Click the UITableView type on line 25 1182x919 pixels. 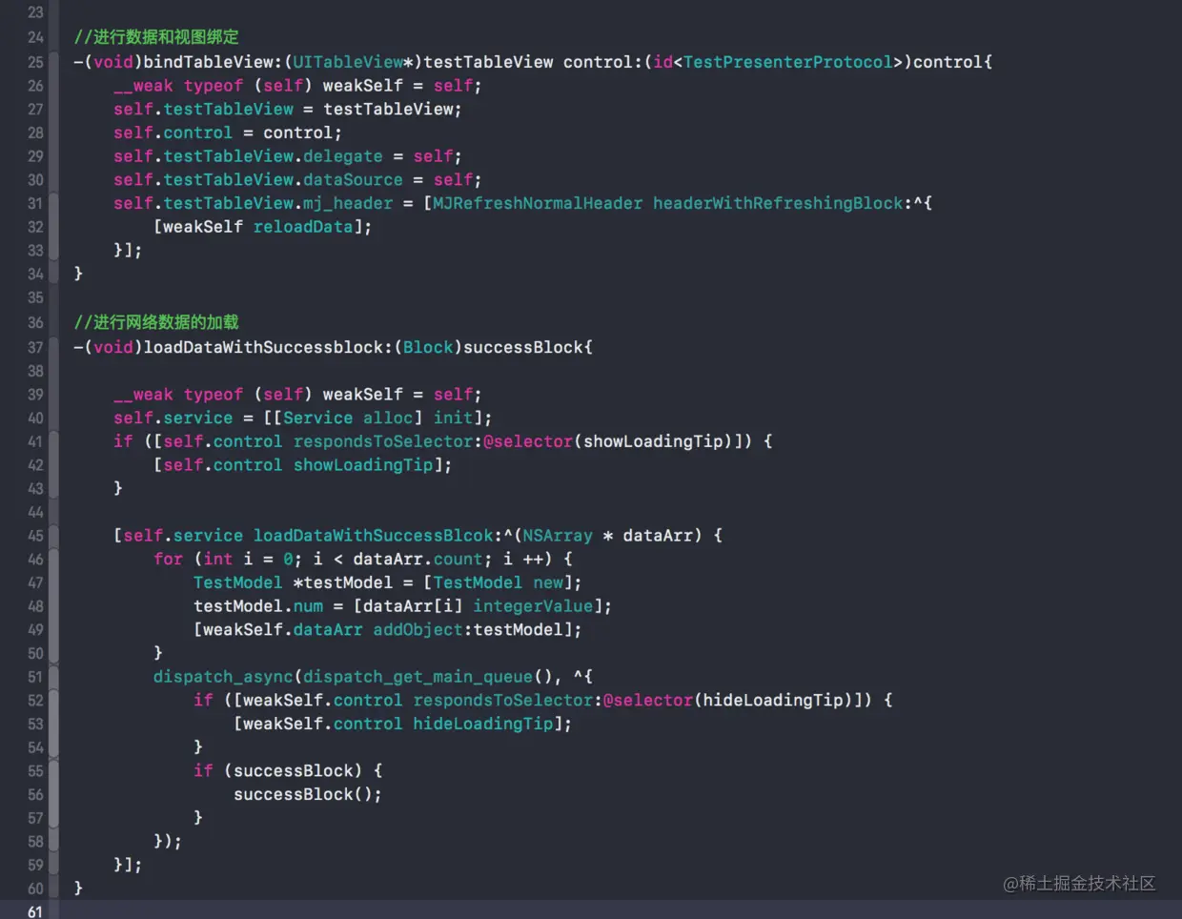[x=348, y=62]
